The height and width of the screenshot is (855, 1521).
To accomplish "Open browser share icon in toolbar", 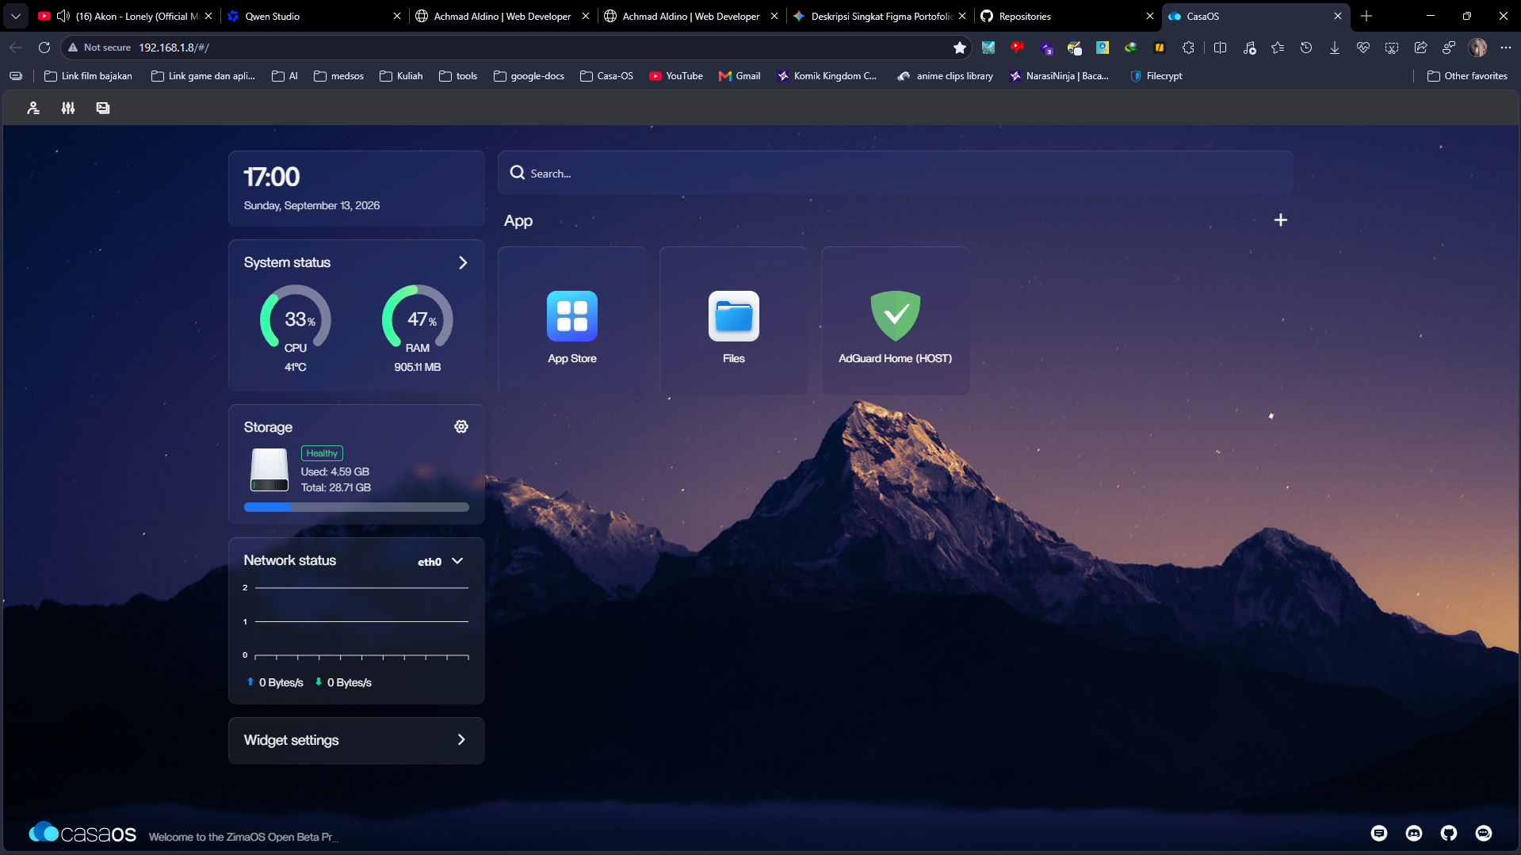I will 1420,48.
